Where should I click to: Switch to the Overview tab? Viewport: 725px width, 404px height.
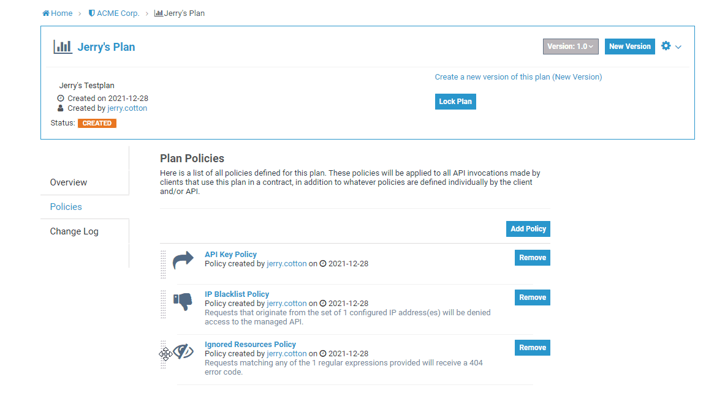coord(69,182)
